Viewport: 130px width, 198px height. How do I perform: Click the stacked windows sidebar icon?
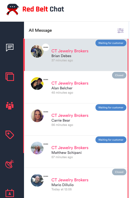(x=10, y=76)
